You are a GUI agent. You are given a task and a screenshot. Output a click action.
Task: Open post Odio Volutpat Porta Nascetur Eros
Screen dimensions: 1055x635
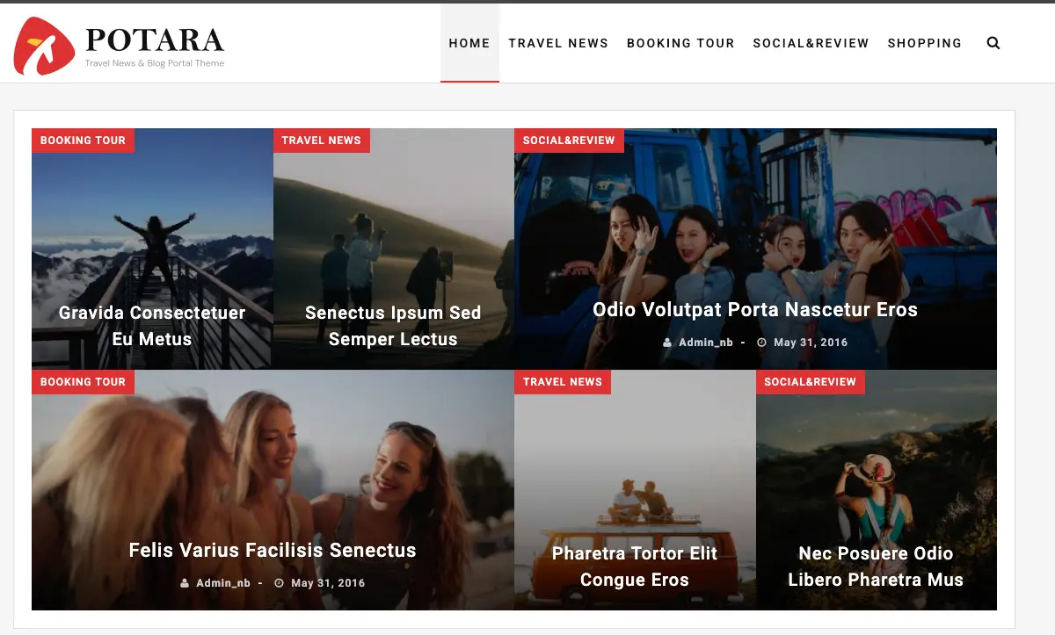pos(755,310)
